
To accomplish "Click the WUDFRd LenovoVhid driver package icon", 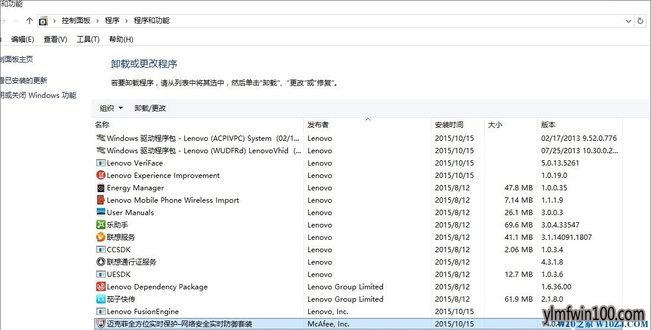I will 100,150.
